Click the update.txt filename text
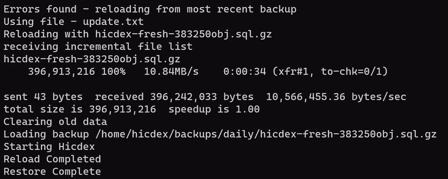The height and width of the screenshot is (179, 448). pyautogui.click(x=113, y=22)
